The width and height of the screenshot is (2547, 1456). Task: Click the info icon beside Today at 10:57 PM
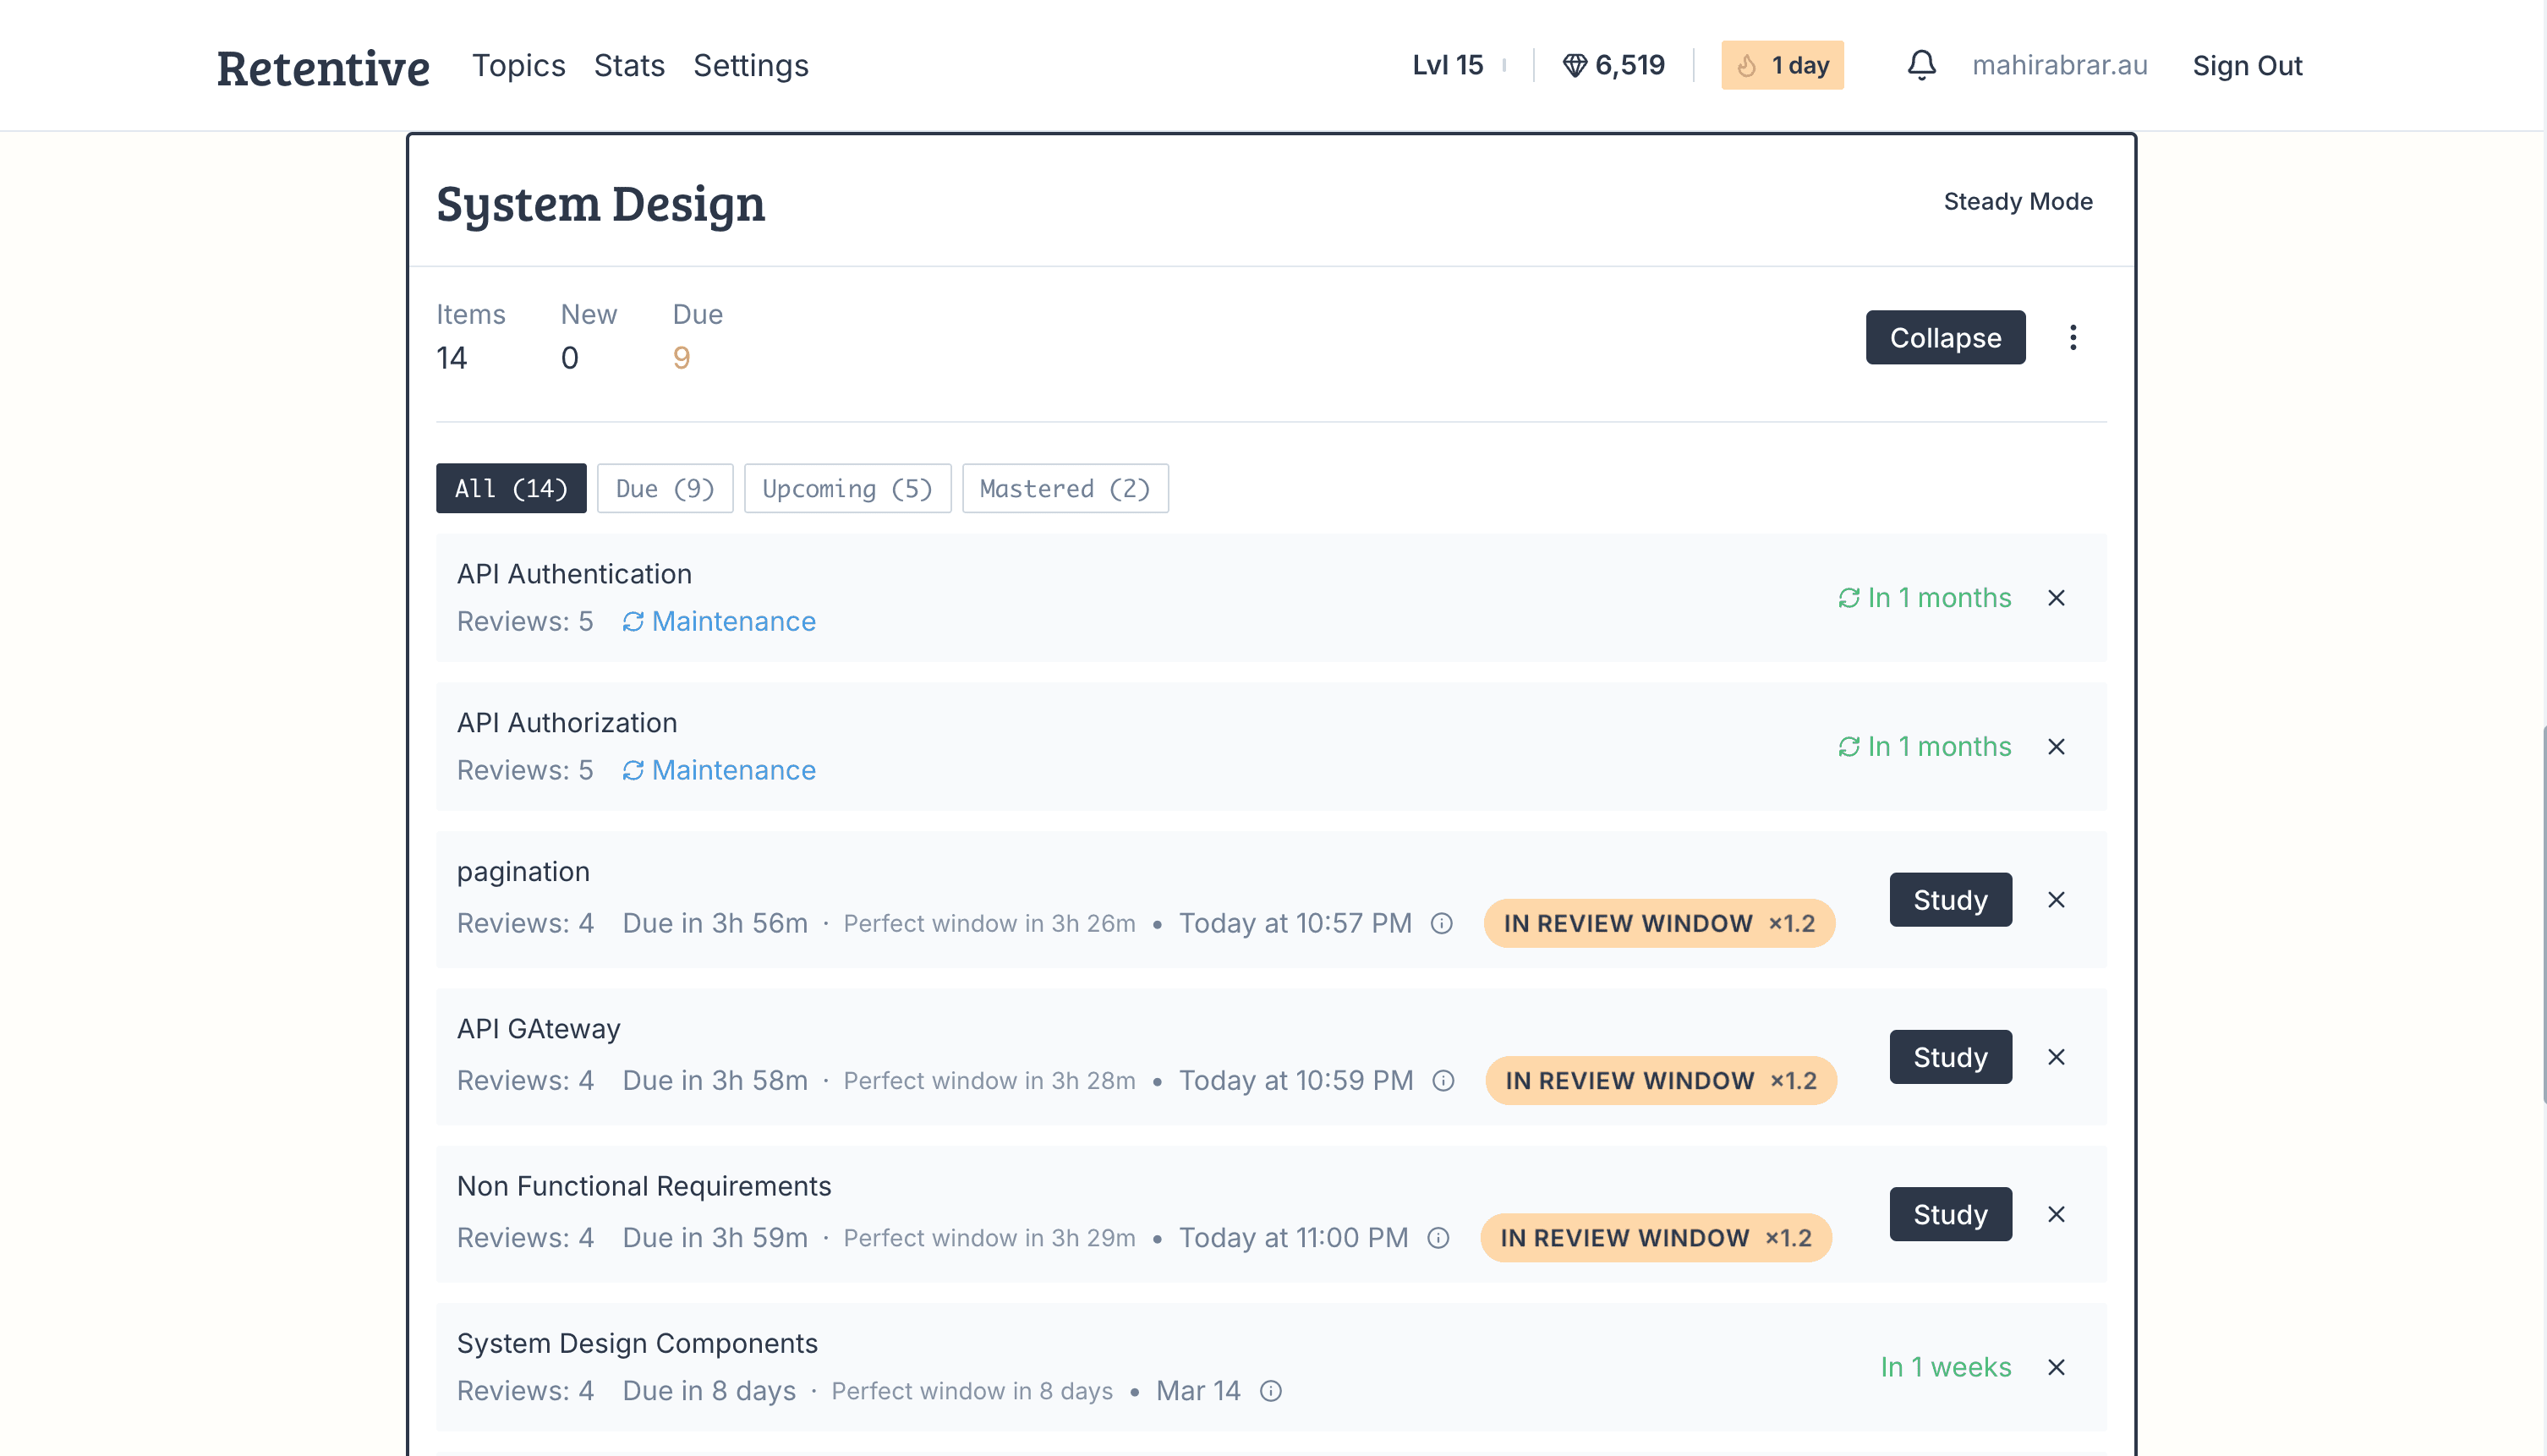pyautogui.click(x=1441, y=923)
